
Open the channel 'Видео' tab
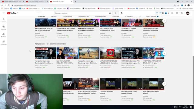54,16
